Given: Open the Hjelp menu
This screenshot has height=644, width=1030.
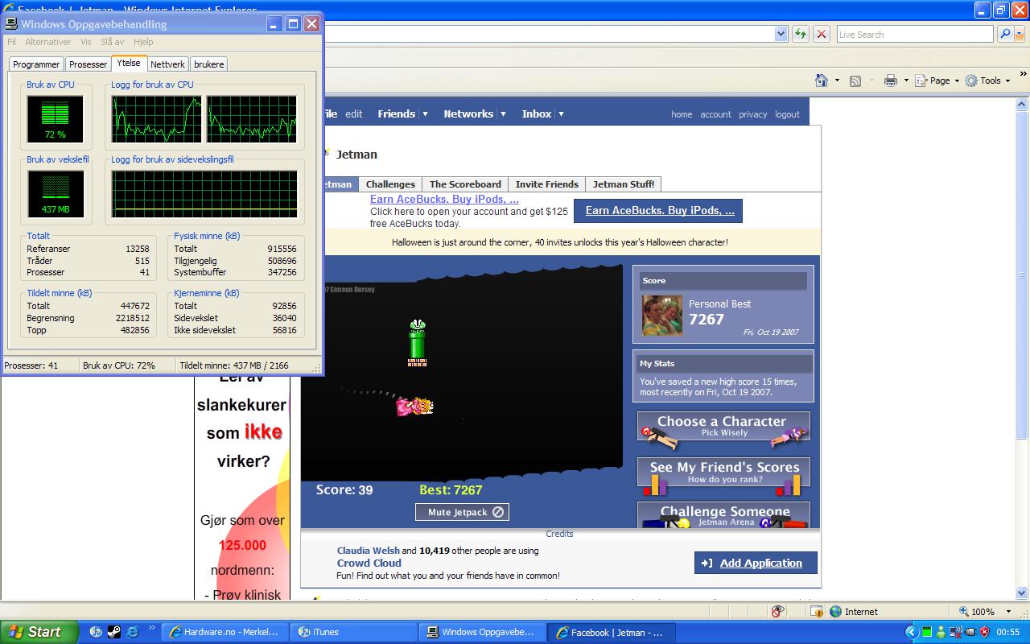Looking at the screenshot, I should point(143,42).
